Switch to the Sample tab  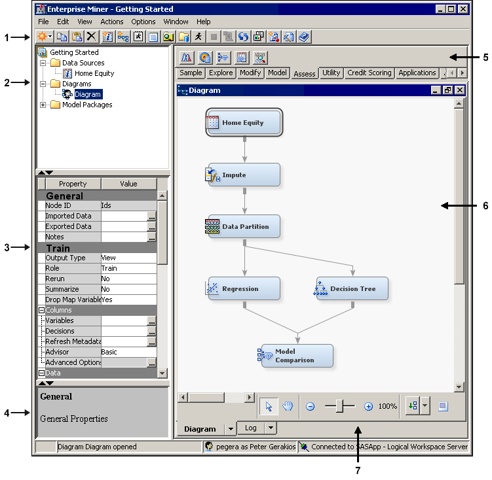click(x=191, y=73)
